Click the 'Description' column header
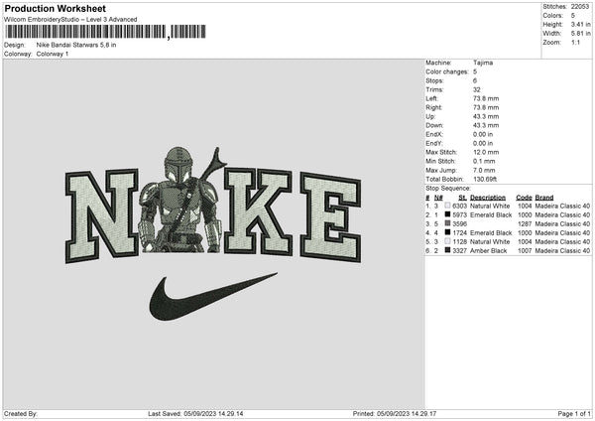Image resolution: width=595 pixels, height=421 pixels. click(x=488, y=198)
